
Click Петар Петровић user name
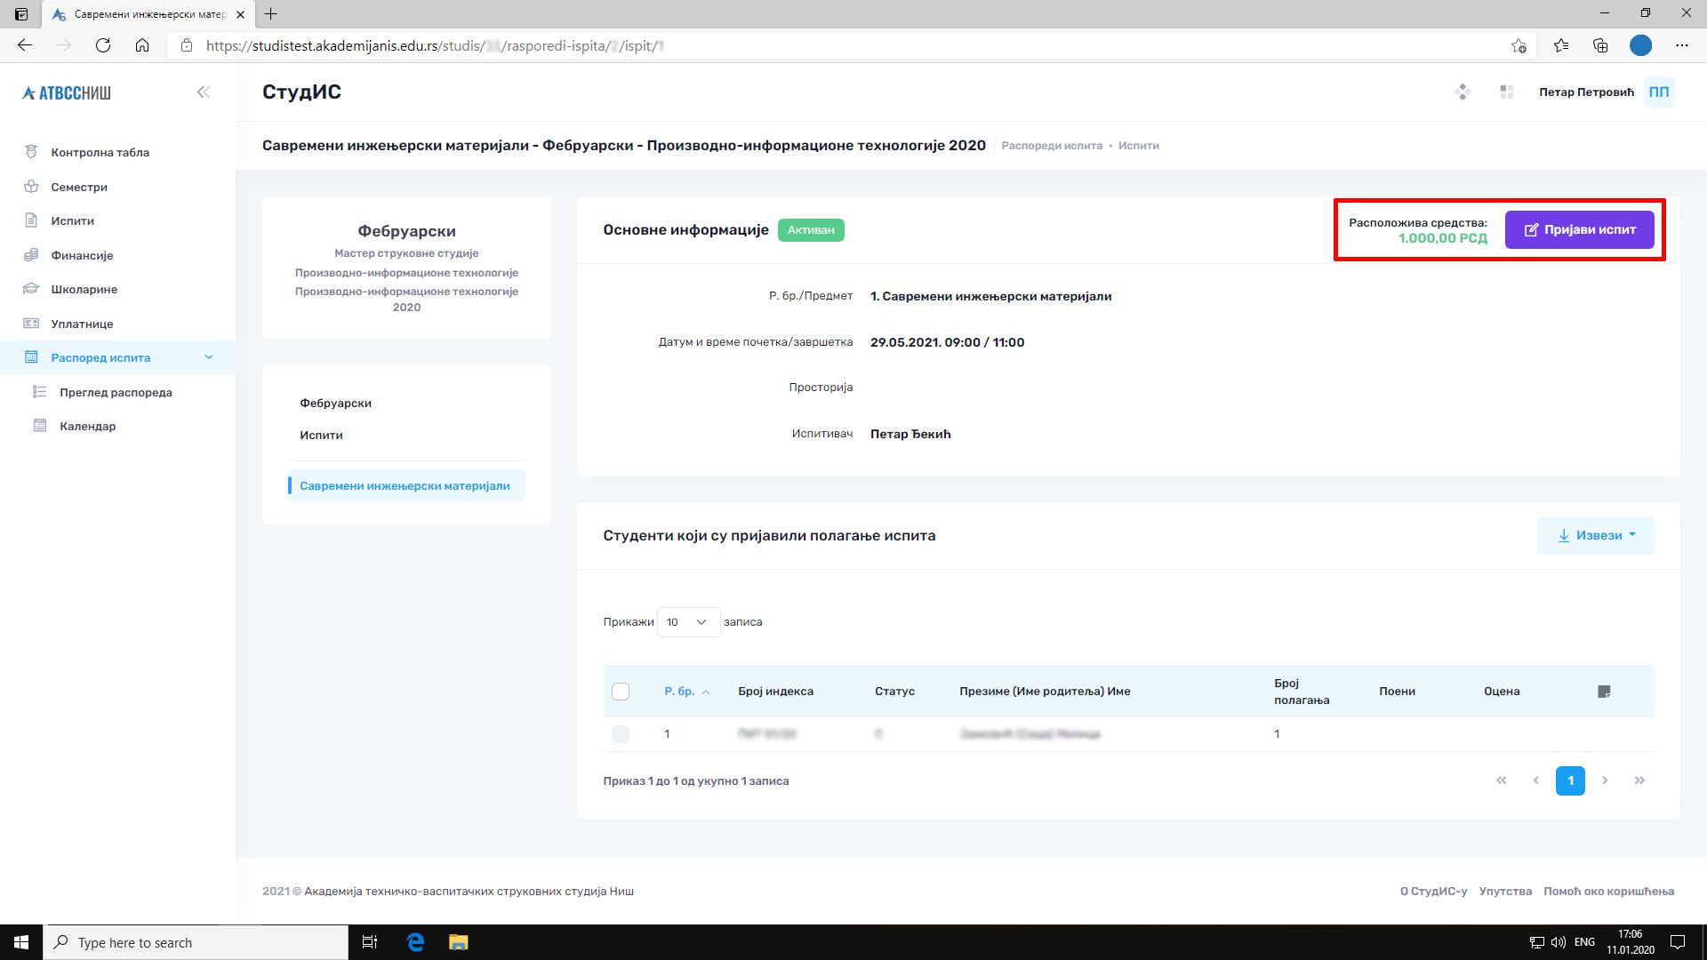coord(1586,92)
